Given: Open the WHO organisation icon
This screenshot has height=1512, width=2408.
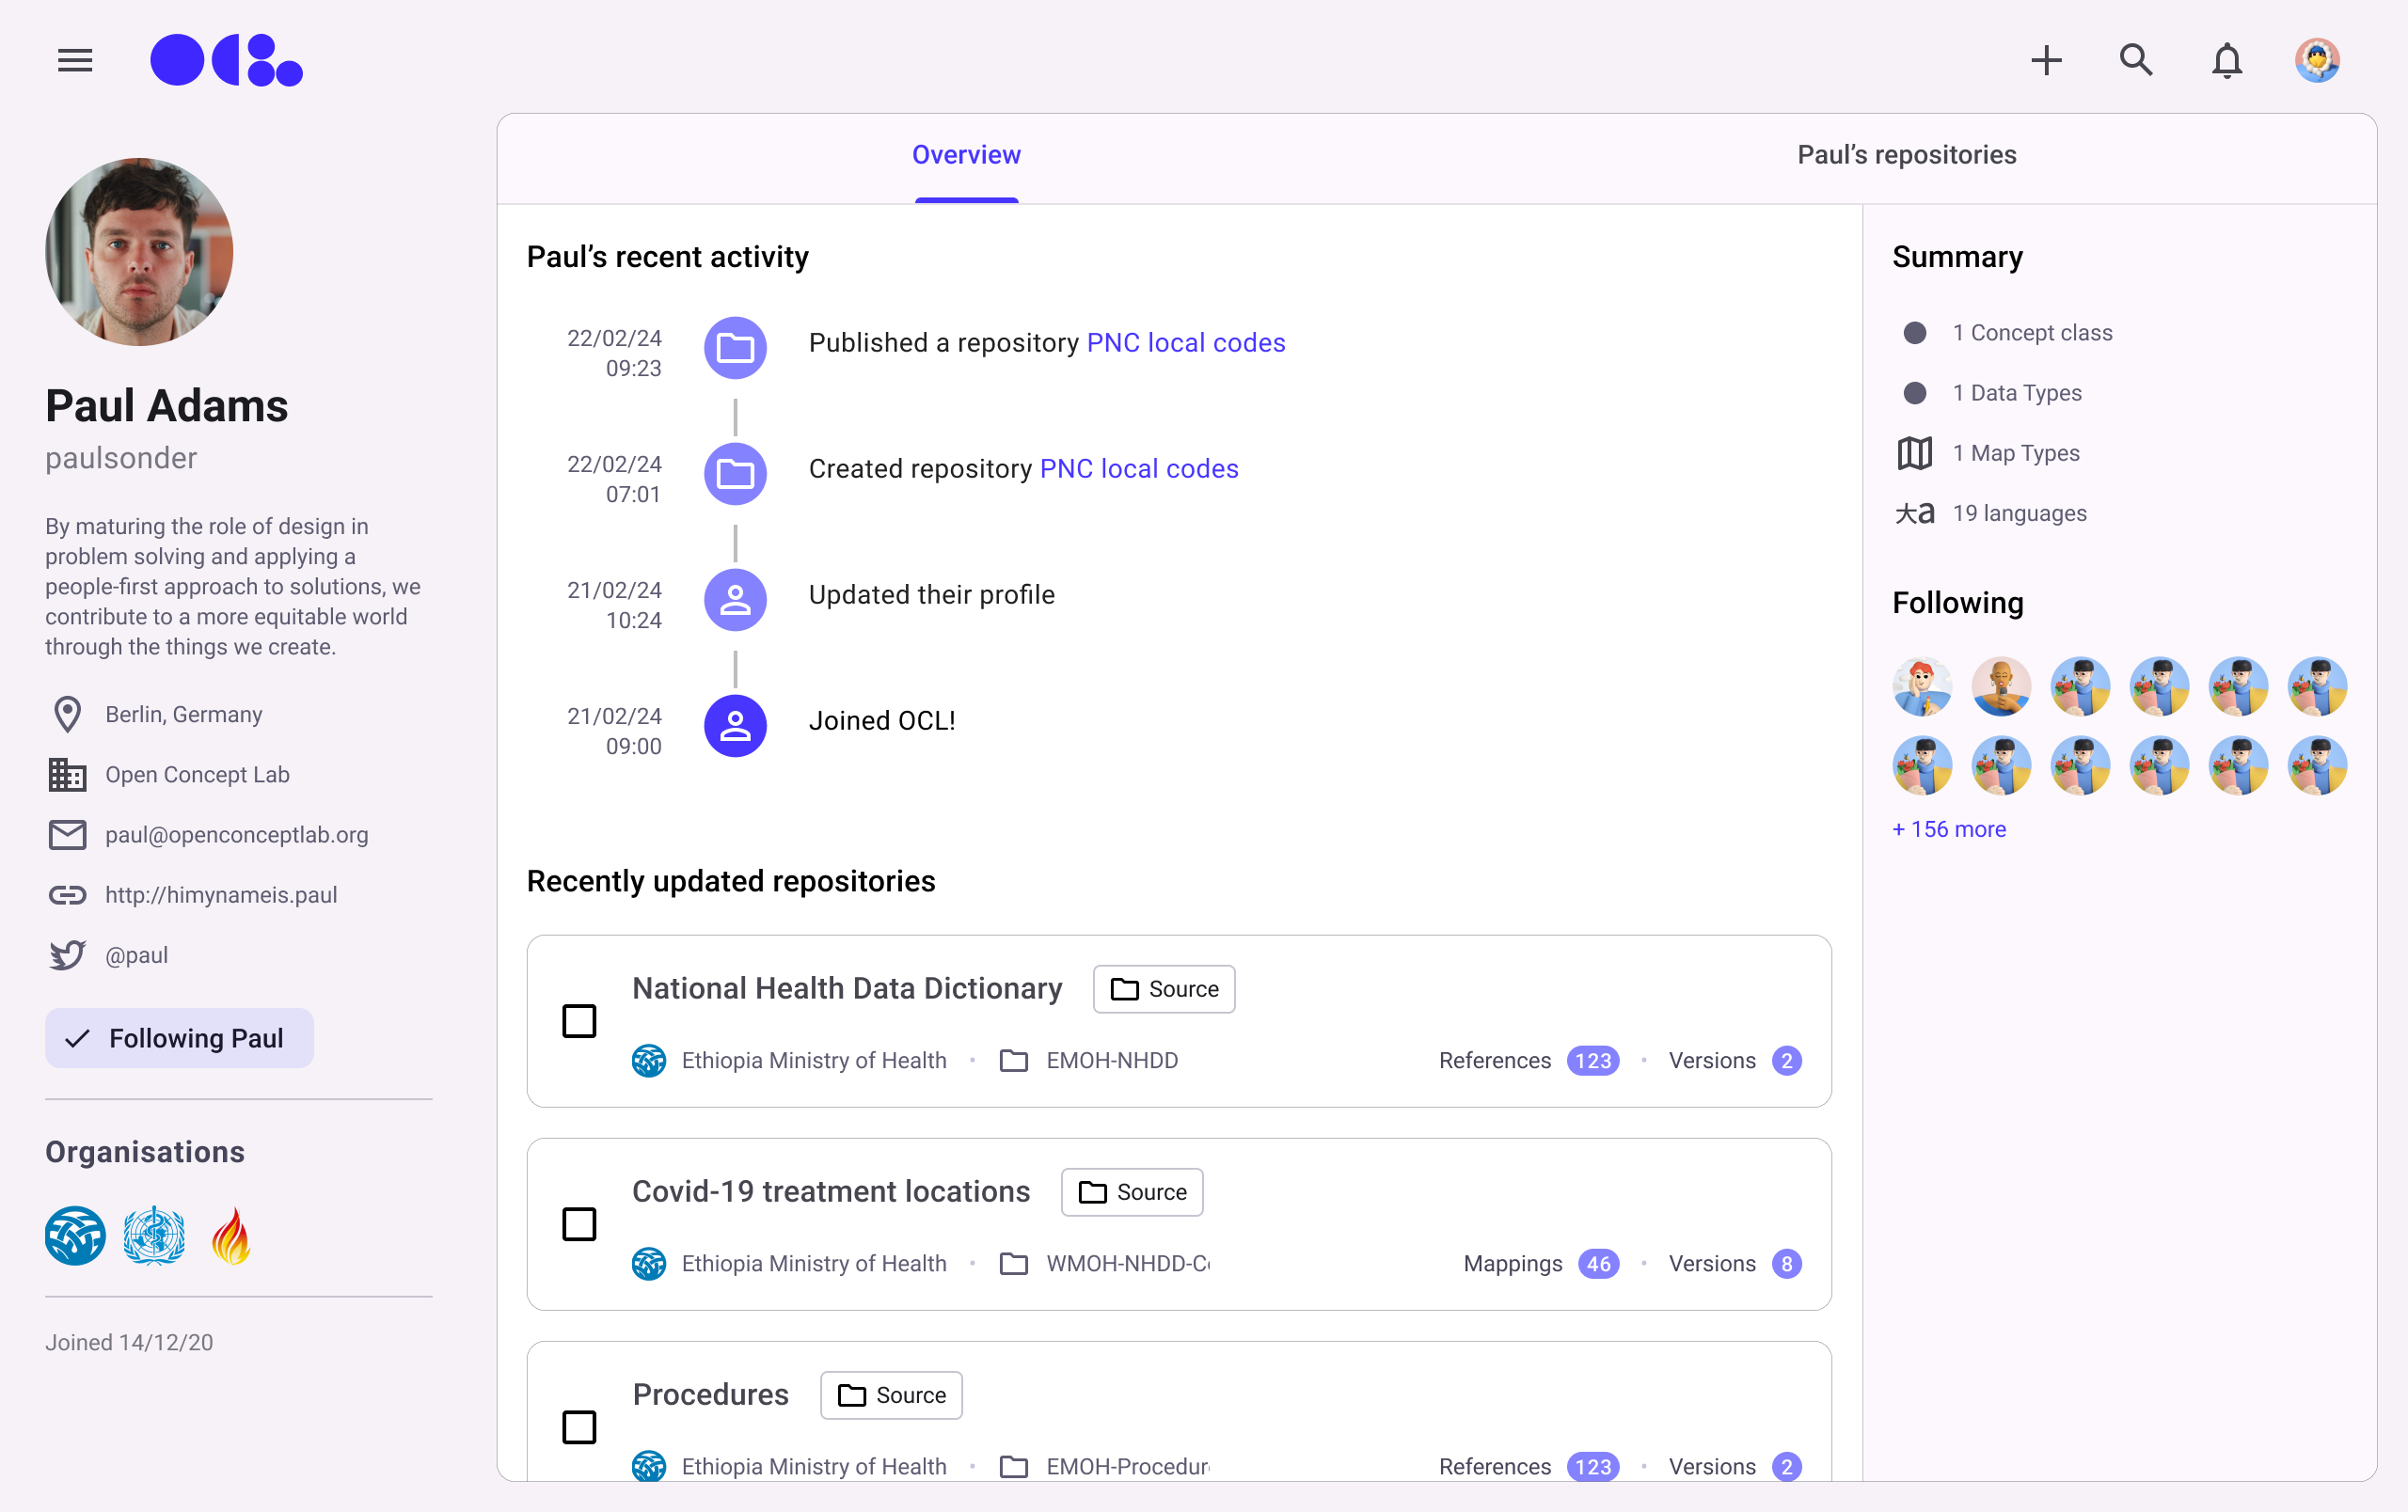Looking at the screenshot, I should pos(154,1236).
